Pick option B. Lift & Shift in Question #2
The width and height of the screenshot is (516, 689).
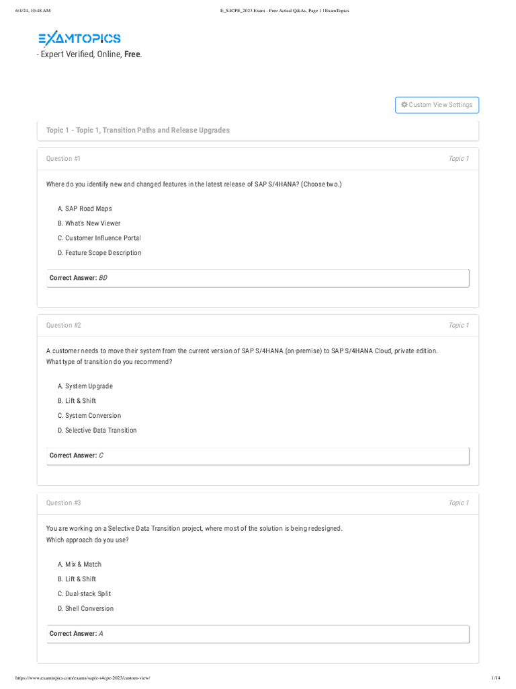coord(77,401)
